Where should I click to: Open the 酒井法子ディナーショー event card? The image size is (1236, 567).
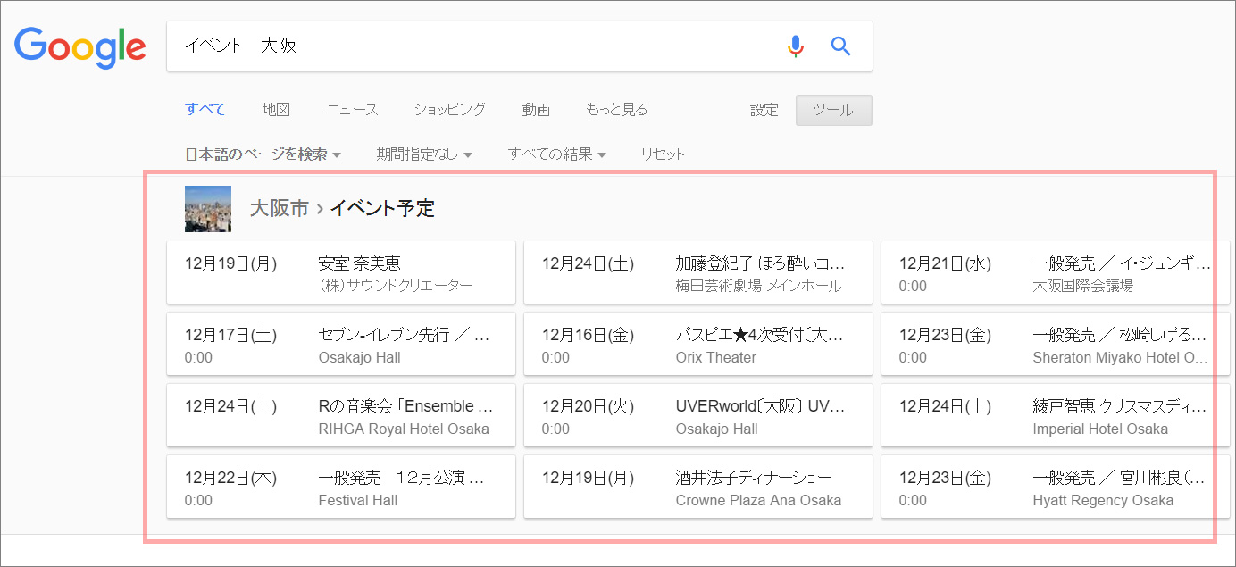tap(698, 487)
